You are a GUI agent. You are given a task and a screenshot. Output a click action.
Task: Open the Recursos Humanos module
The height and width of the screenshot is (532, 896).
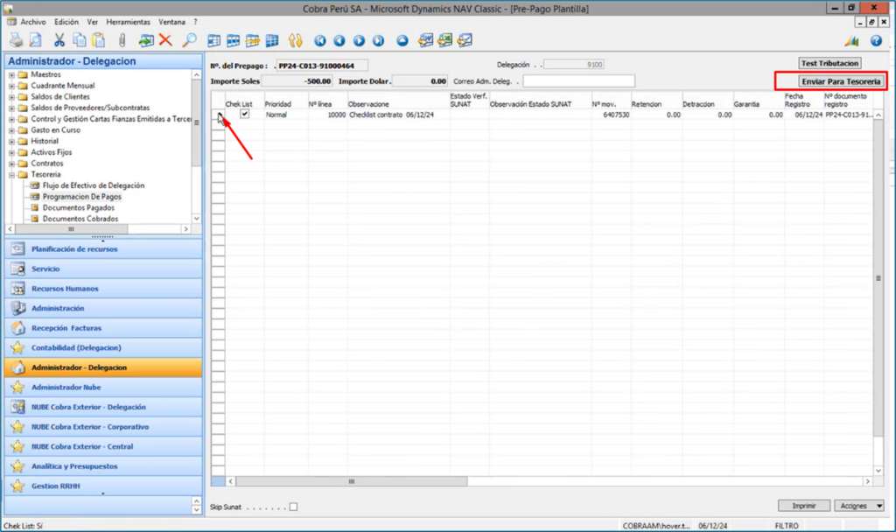click(103, 289)
